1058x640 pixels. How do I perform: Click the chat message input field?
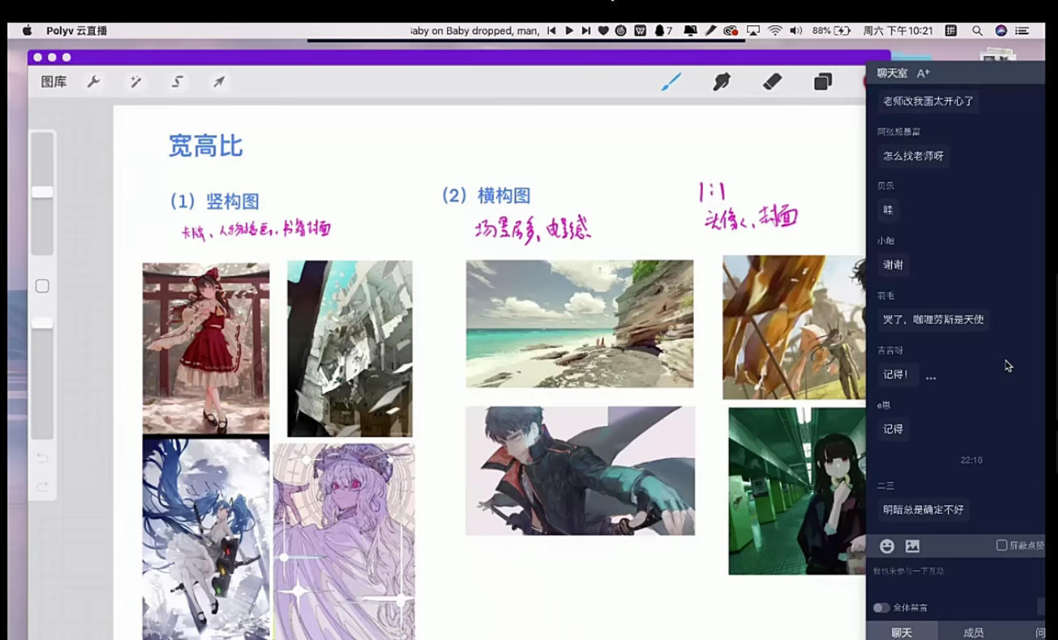pyautogui.click(x=954, y=572)
